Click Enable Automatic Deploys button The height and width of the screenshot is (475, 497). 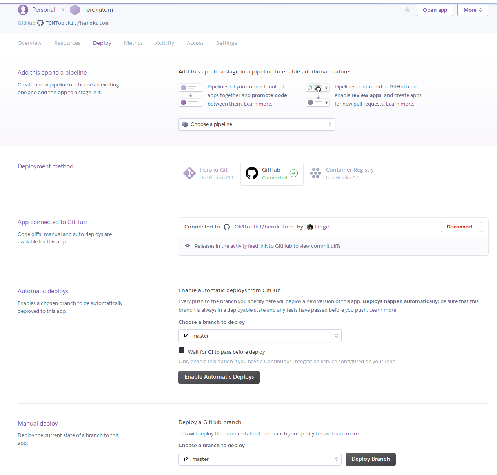click(x=219, y=377)
